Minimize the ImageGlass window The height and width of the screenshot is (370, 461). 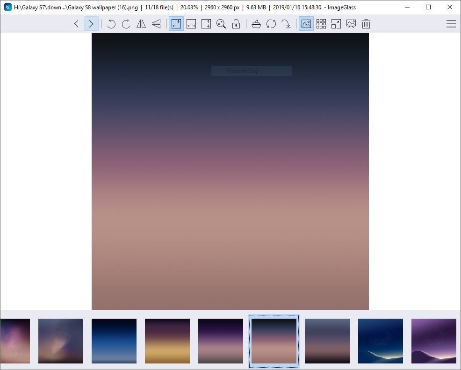pos(407,7)
